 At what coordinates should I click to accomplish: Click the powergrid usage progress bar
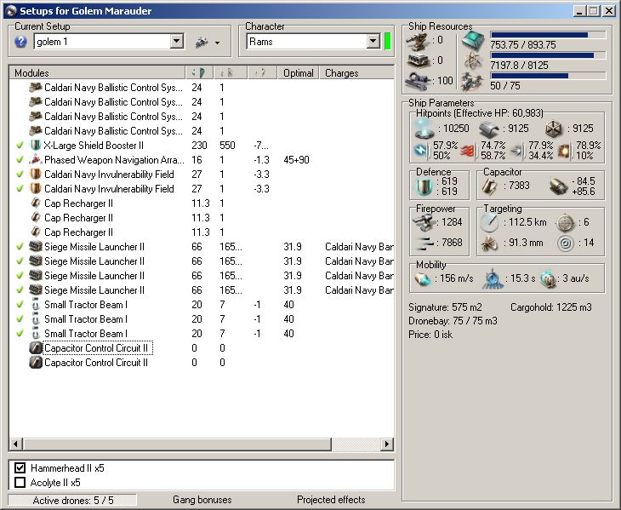(548, 55)
